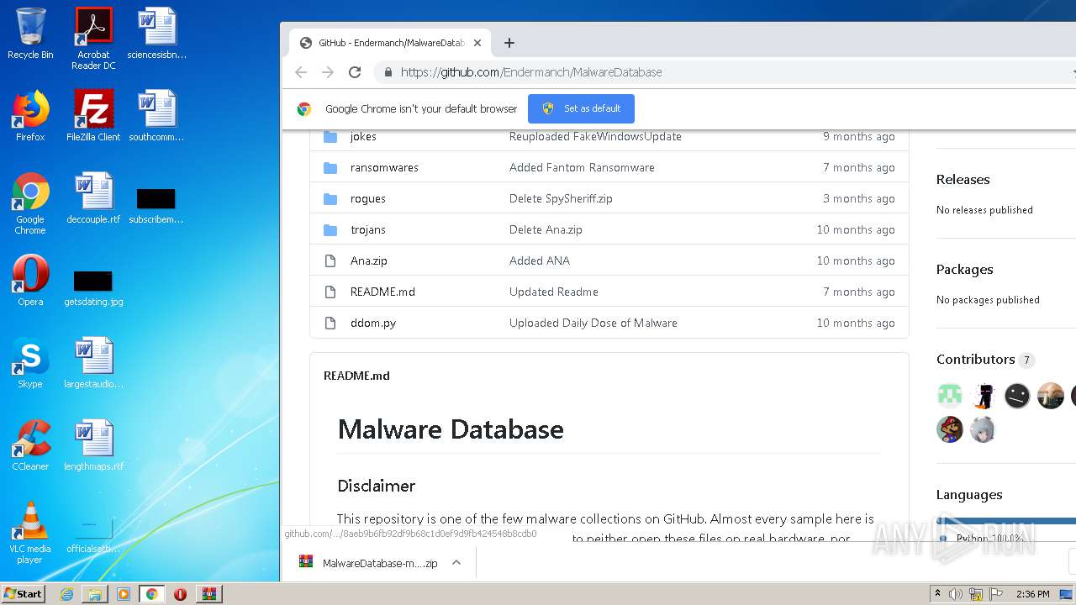The image size is (1076, 605).
Task: Click the Internet Explorer taskbar icon
Action: [66, 594]
